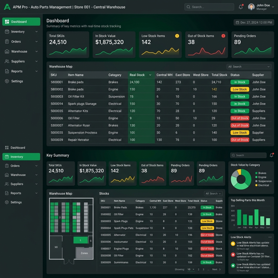
Task: Expand Reports chevron in lower sidebar
Action: click(36, 193)
